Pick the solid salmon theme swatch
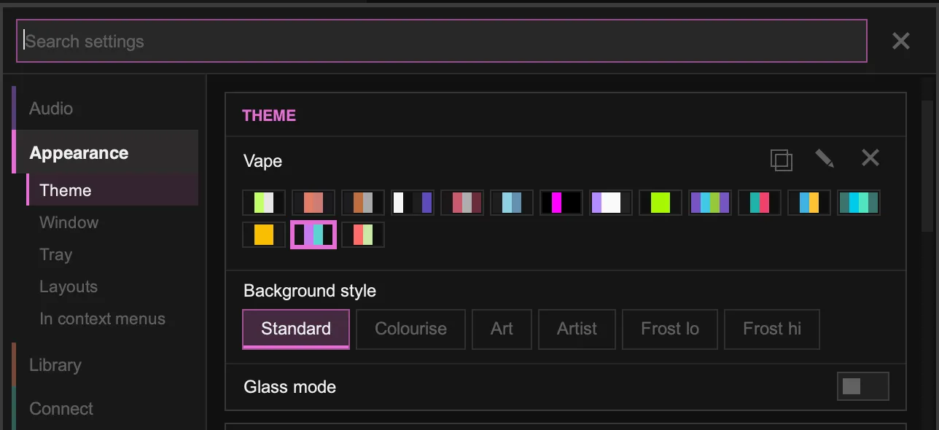This screenshot has height=430, width=939. click(313, 203)
